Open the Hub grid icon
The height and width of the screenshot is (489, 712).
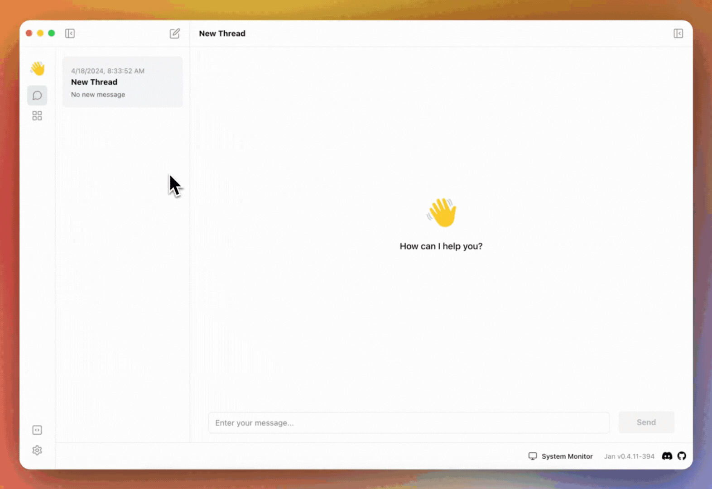(37, 116)
